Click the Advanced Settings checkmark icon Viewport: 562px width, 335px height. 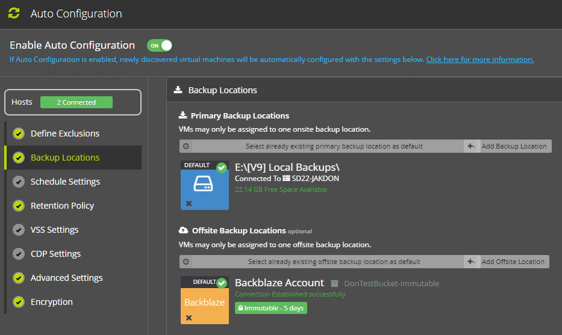(19, 278)
